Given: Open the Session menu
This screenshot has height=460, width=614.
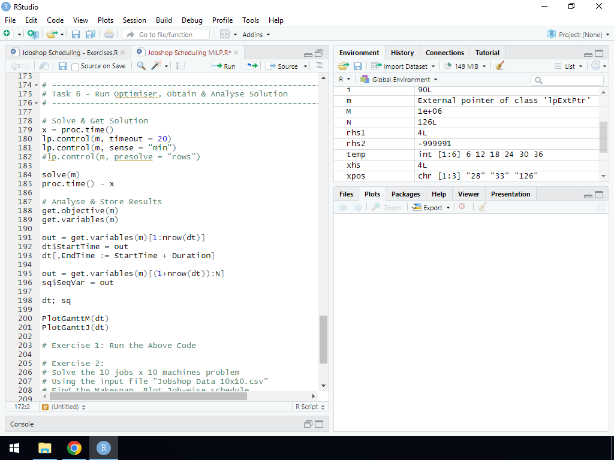Looking at the screenshot, I should point(134,20).
